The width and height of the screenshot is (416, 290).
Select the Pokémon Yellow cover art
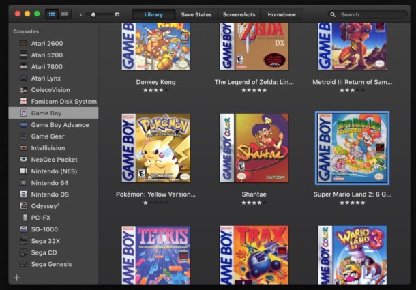pos(155,148)
